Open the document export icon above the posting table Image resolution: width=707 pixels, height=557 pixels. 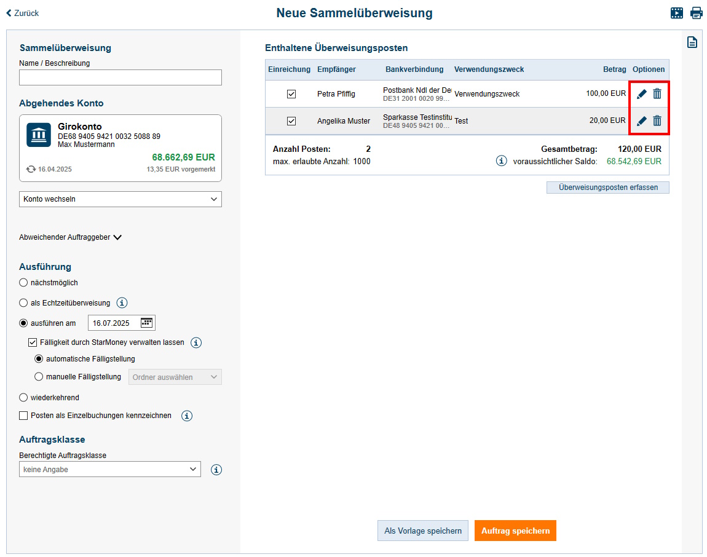tap(692, 42)
